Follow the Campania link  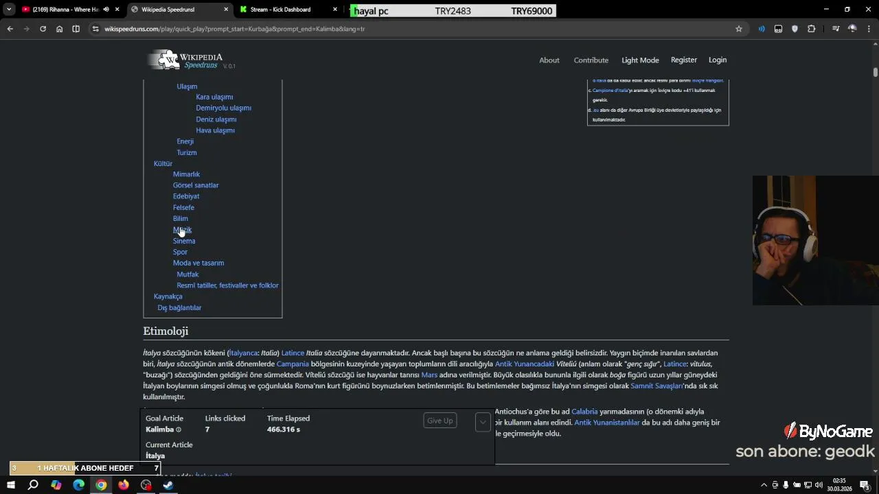pos(293,364)
